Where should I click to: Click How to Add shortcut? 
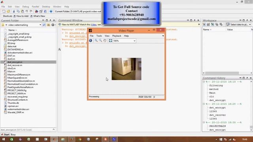point(21,16)
